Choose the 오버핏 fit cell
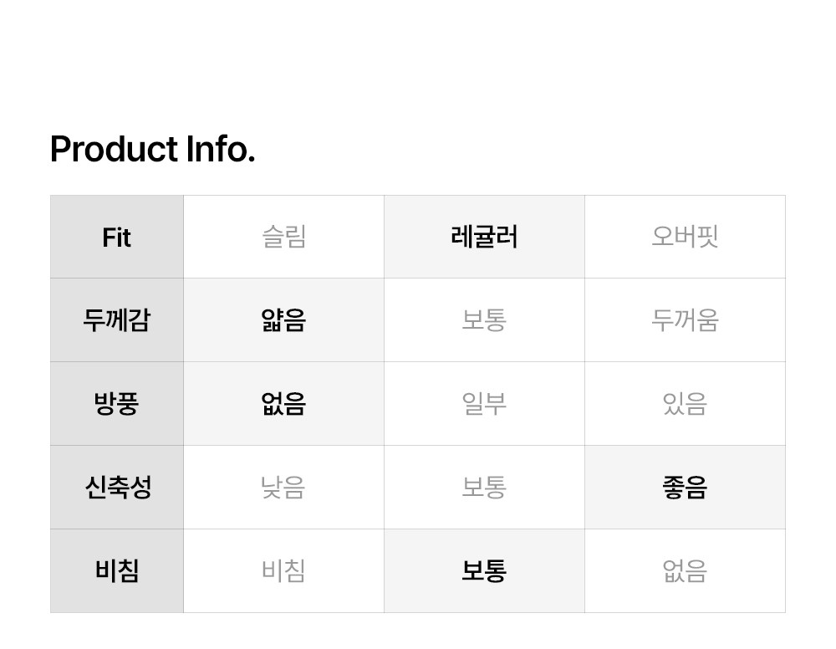Image resolution: width=836 pixels, height=649 pixels. click(685, 238)
